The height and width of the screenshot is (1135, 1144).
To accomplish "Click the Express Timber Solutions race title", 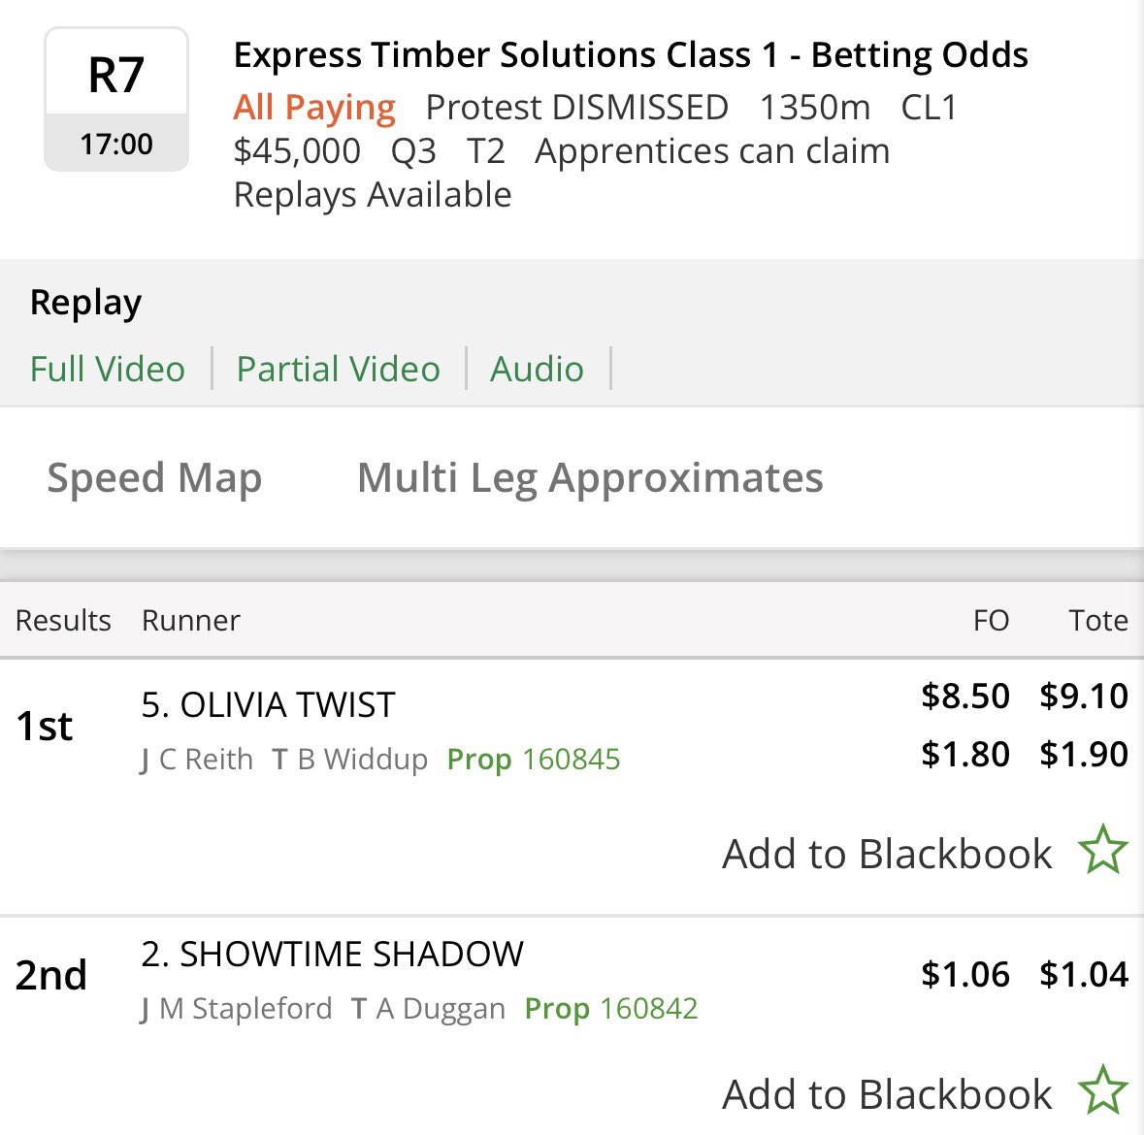I will pos(631,55).
